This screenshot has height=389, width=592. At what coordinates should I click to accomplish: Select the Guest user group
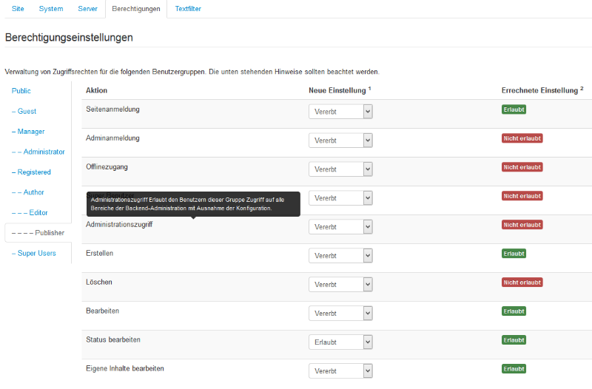click(24, 112)
